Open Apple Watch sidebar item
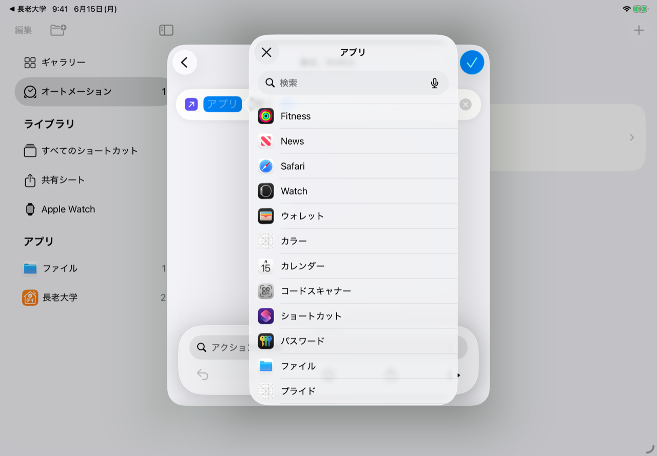This screenshot has height=456, width=657. tap(92, 209)
